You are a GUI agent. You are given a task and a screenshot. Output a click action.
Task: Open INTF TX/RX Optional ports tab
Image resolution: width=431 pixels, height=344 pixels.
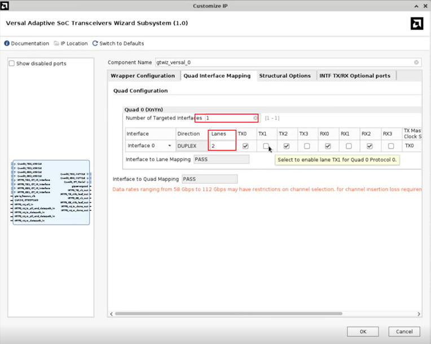click(x=355, y=76)
